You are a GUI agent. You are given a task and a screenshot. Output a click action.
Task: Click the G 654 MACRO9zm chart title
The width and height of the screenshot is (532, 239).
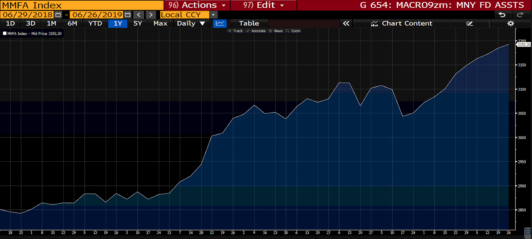pyautogui.click(x=442, y=5)
